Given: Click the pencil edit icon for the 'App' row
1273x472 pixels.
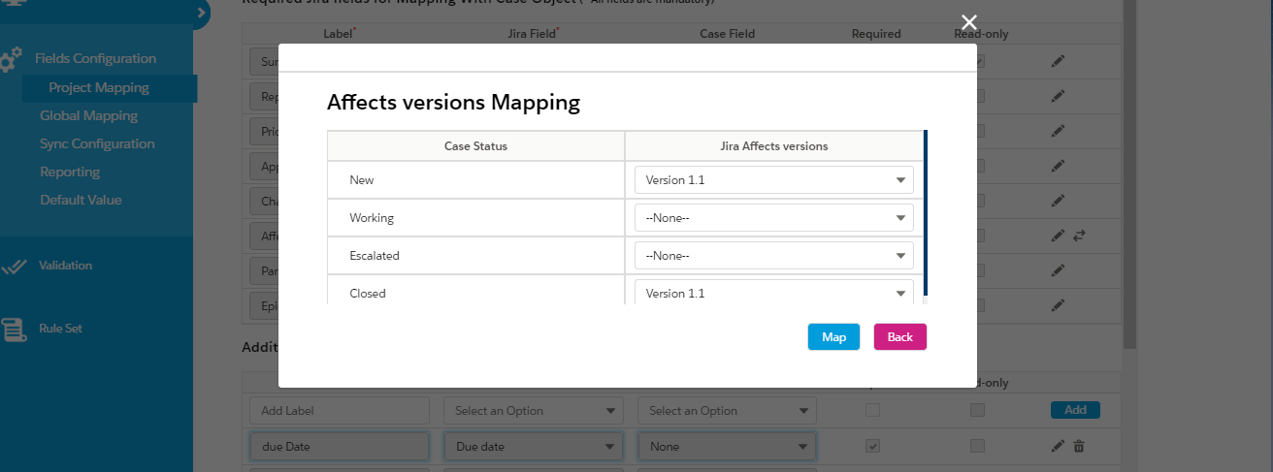Looking at the screenshot, I should click(1058, 166).
